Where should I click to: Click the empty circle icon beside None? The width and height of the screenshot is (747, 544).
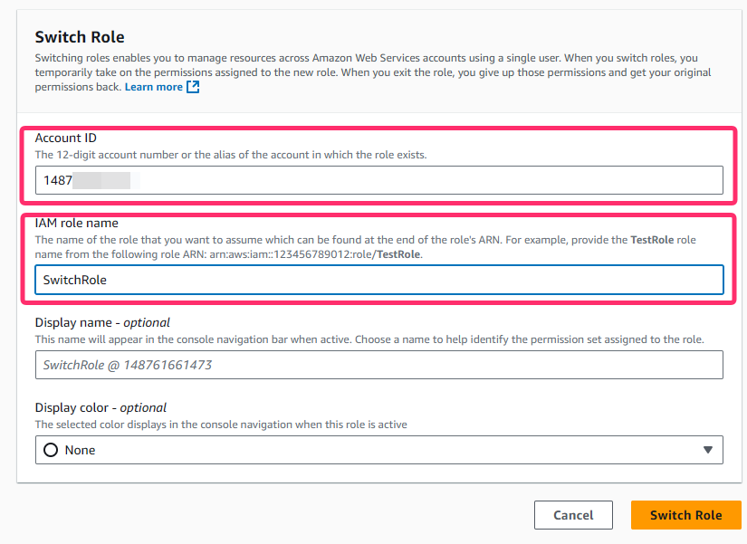51,450
